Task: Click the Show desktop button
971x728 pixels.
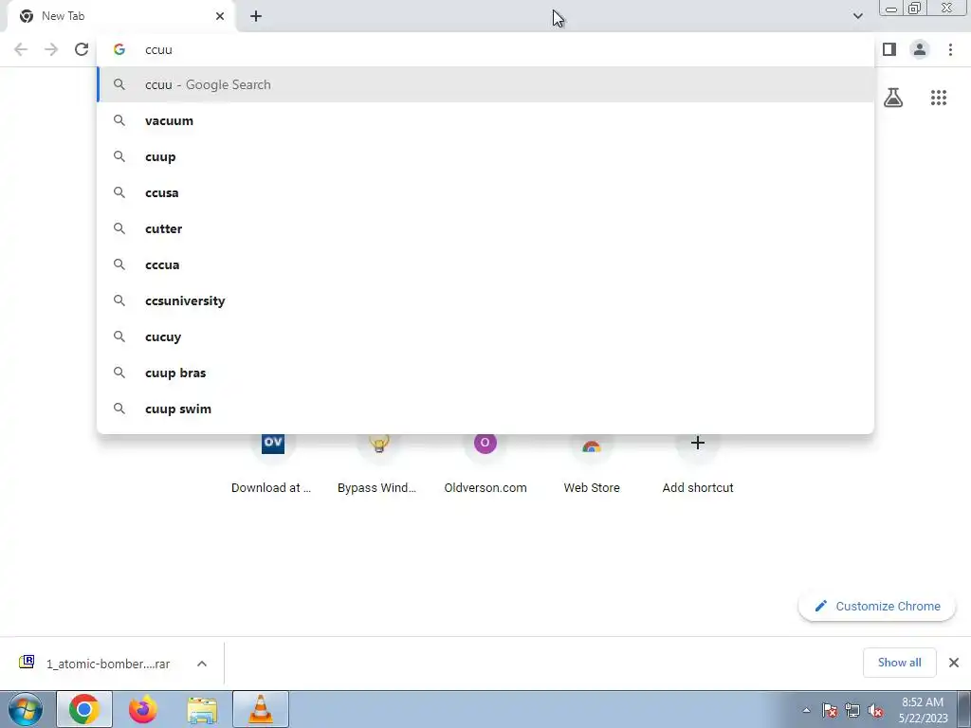Action: click(x=965, y=709)
